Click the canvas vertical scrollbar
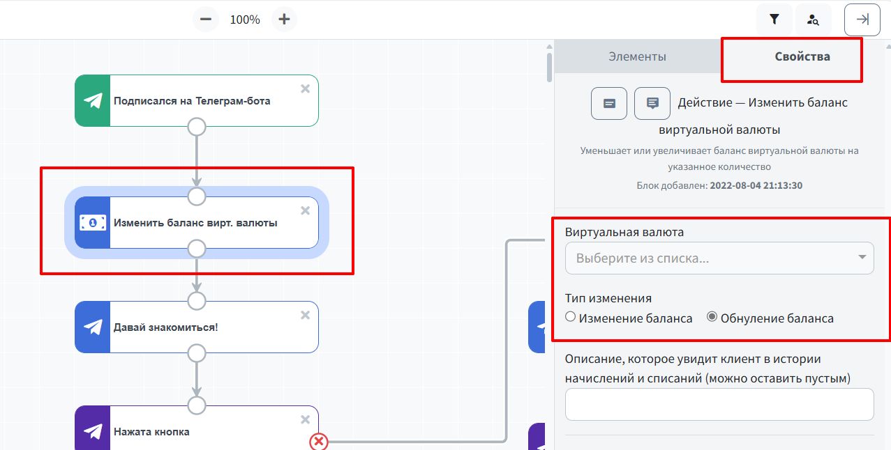The image size is (891, 450). click(549, 67)
